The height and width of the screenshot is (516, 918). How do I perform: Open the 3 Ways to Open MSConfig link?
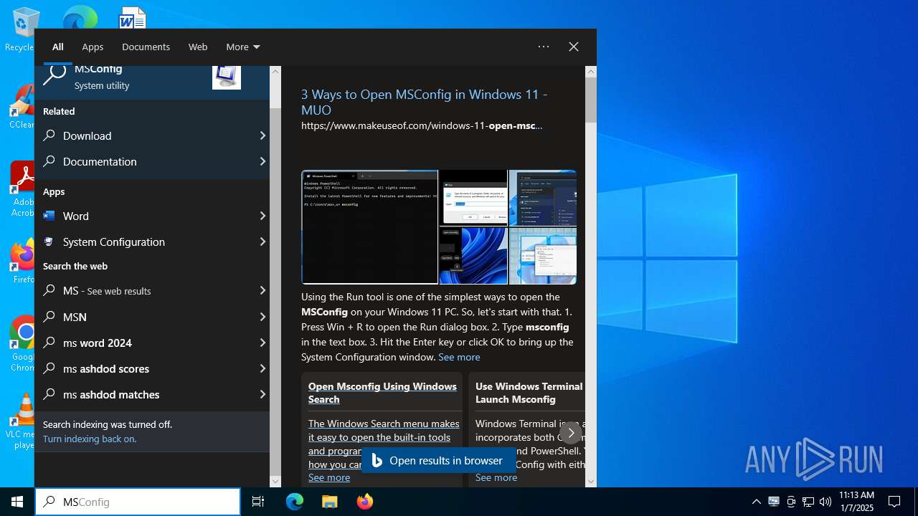tap(424, 102)
